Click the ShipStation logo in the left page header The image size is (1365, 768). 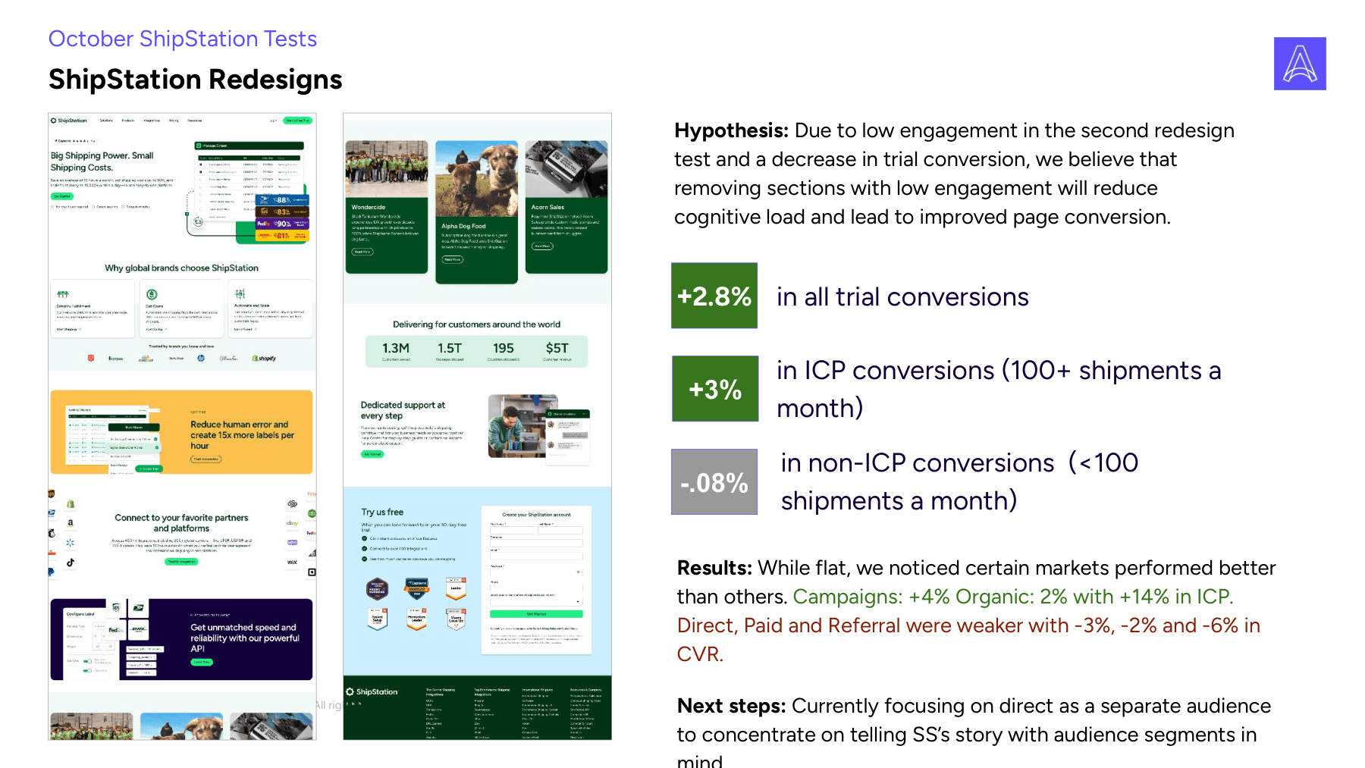pos(69,121)
